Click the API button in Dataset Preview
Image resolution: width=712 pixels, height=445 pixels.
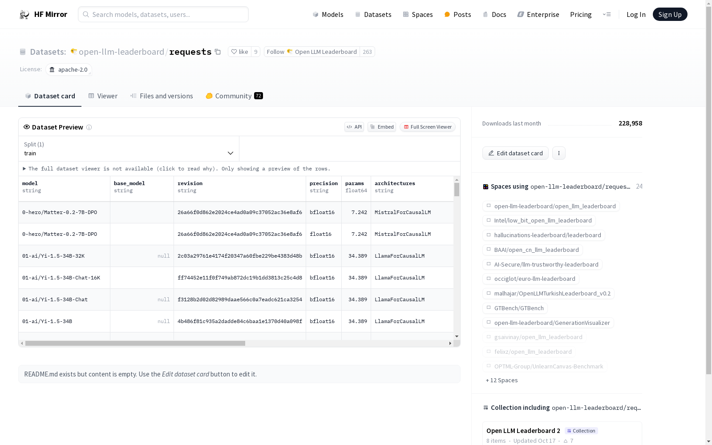click(354, 127)
